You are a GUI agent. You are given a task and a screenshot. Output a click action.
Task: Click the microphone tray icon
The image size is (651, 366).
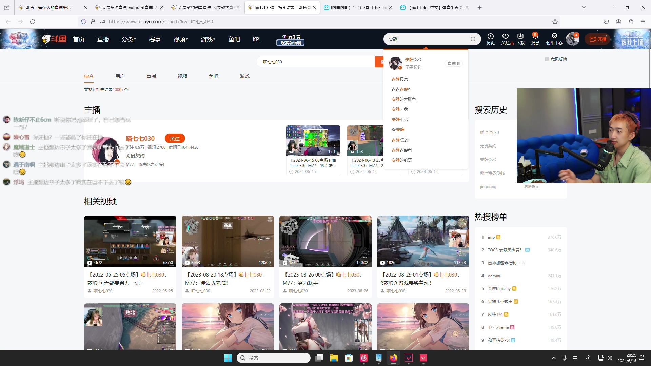click(x=565, y=358)
